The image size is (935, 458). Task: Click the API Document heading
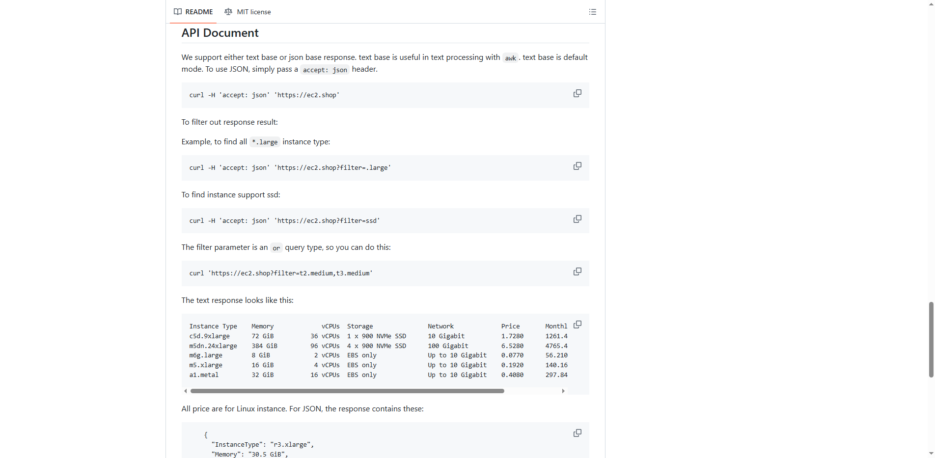[220, 33]
